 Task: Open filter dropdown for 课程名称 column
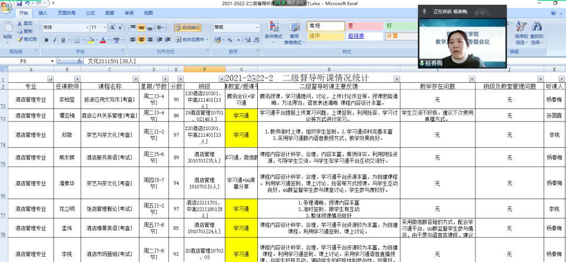click(x=136, y=79)
